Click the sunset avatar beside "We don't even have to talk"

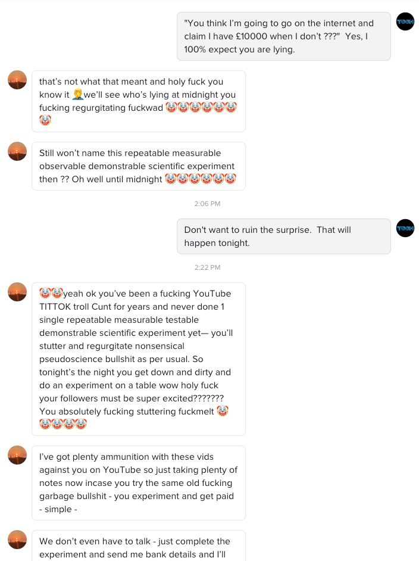point(17,540)
